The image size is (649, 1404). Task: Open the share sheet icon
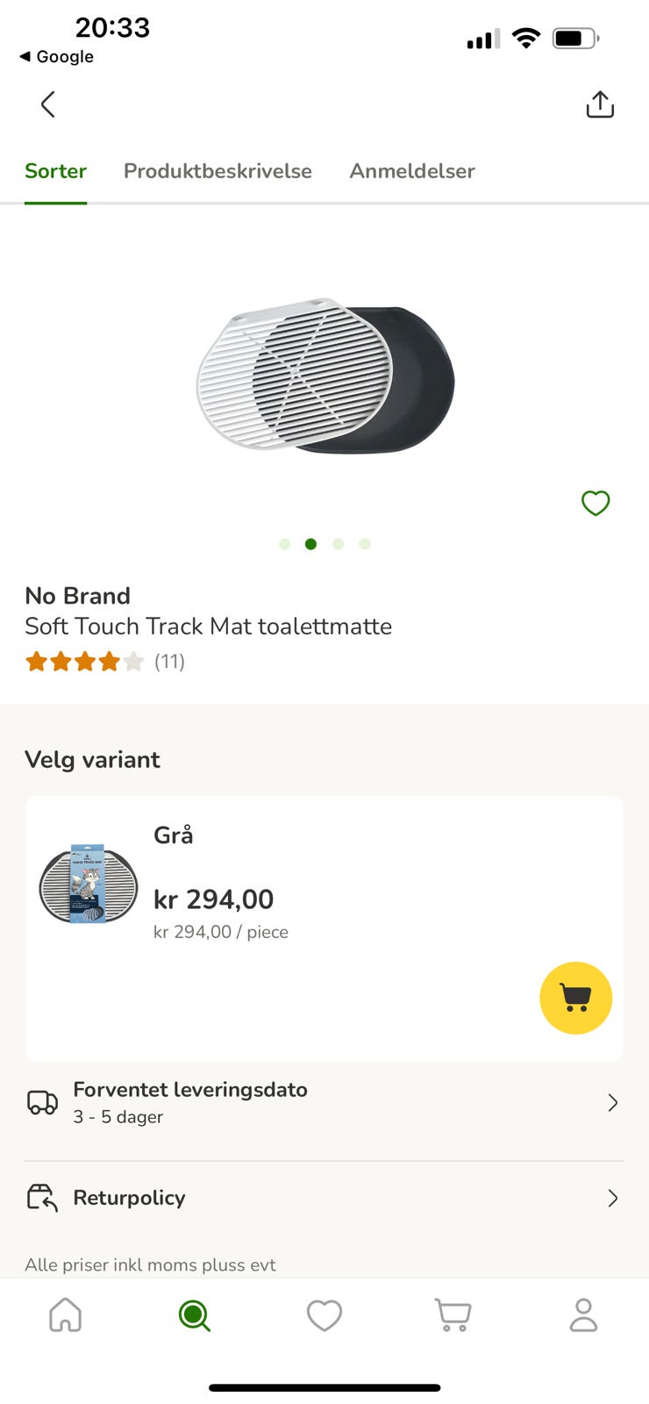pyautogui.click(x=600, y=104)
